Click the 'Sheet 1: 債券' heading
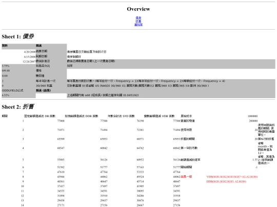277x207 pixels. pos(18,36)
